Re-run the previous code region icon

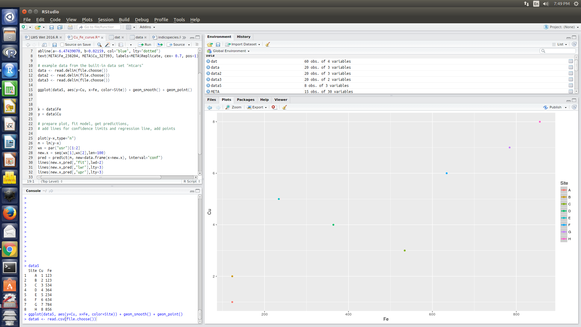click(160, 45)
